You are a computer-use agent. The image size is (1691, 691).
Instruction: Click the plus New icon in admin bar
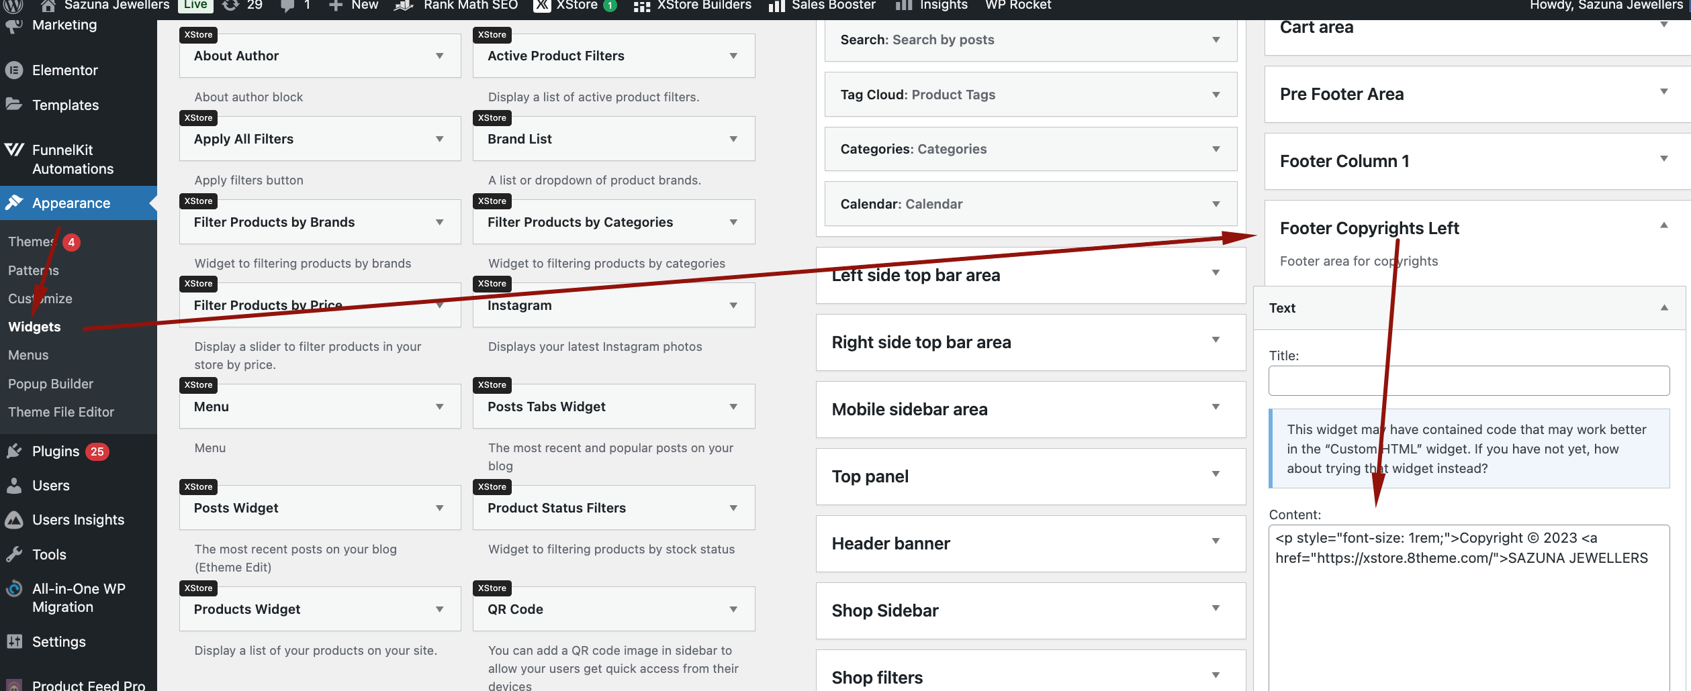[x=336, y=5]
